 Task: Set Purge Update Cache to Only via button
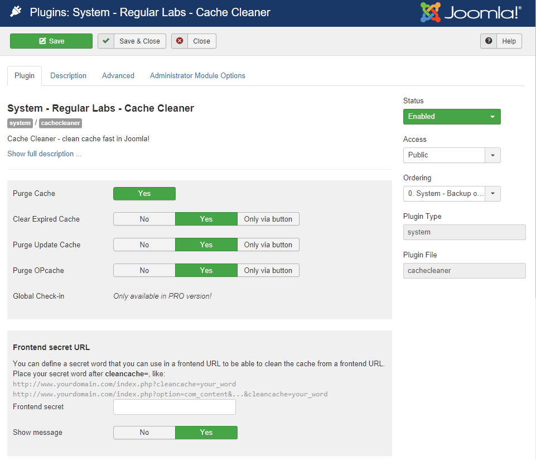coord(268,245)
